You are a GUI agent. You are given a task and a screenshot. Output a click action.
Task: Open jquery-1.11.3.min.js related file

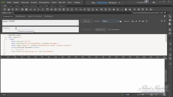point(35,16)
